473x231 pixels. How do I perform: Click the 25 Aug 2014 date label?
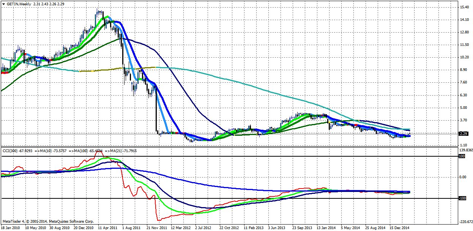pyautogui.click(x=375, y=228)
